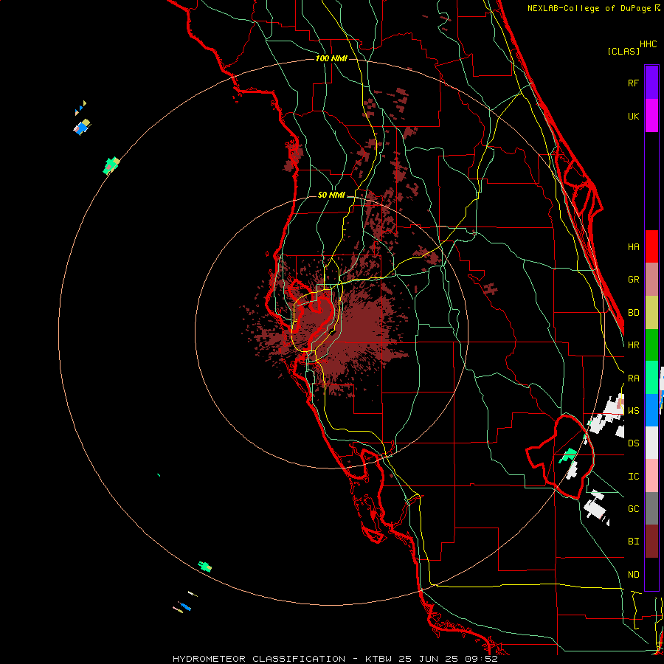The height and width of the screenshot is (664, 664).
Task: Click the 'GR' legend label
Action: coord(633,280)
